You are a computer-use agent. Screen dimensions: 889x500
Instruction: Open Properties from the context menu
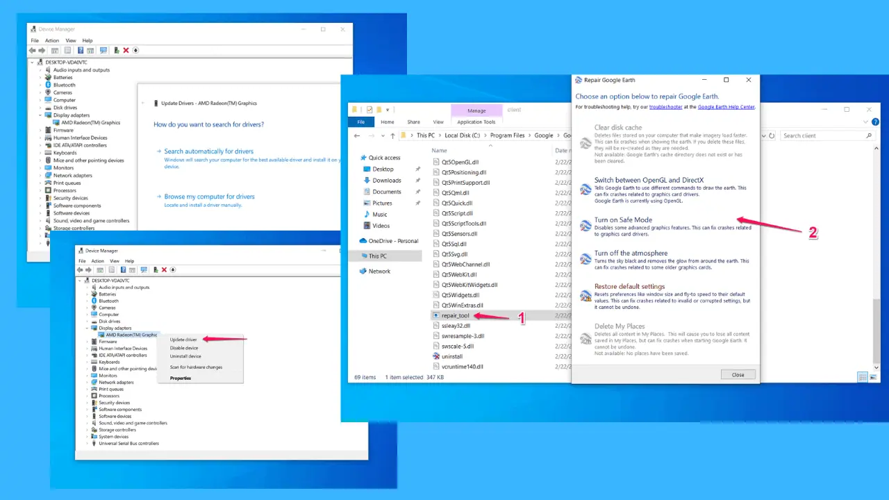pos(181,378)
